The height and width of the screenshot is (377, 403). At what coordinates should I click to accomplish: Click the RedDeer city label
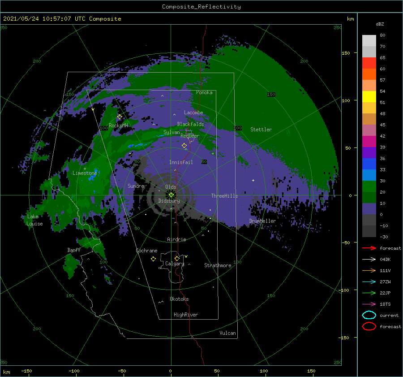[190, 136]
